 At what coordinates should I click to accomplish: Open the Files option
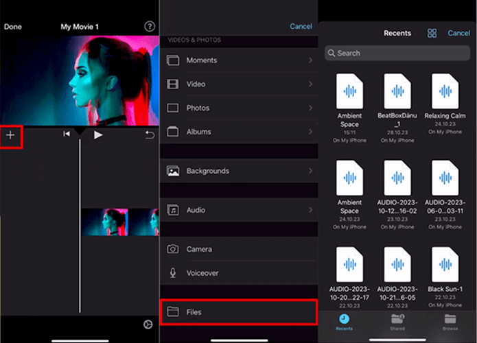239,312
